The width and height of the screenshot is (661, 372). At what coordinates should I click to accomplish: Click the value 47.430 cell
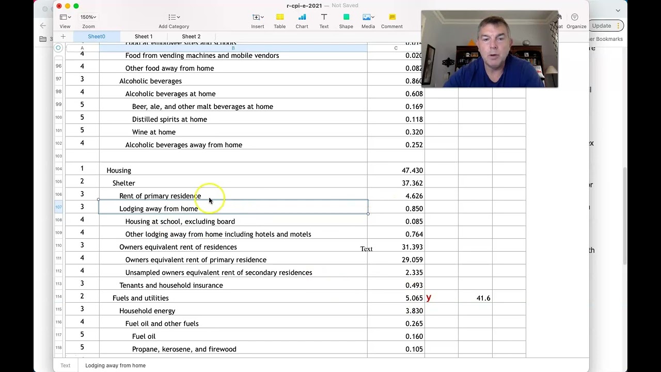396,171
